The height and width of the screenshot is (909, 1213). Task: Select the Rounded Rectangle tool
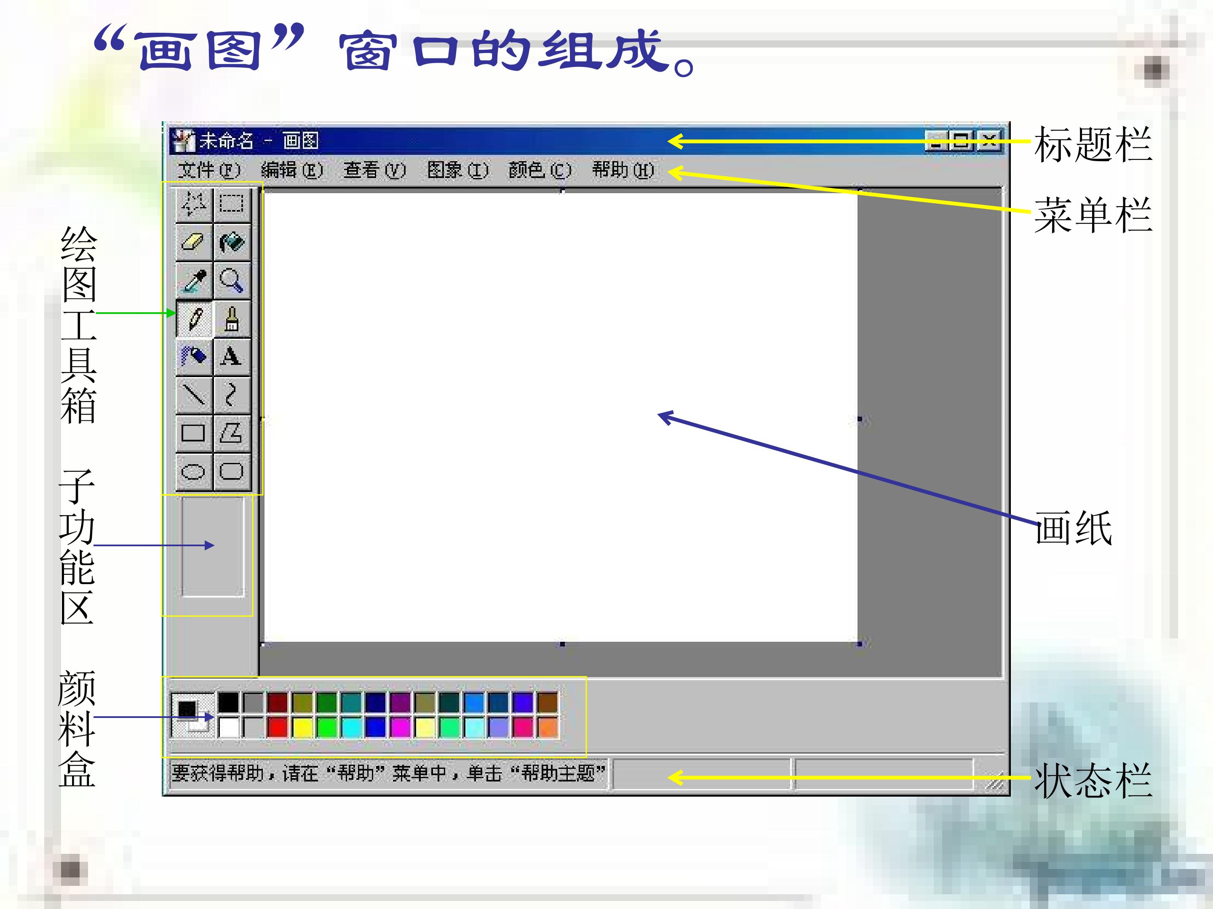click(x=231, y=471)
